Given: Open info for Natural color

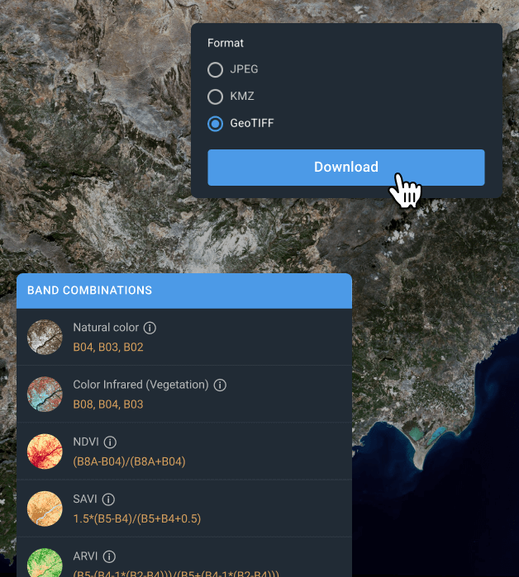Looking at the screenshot, I should coord(150,328).
